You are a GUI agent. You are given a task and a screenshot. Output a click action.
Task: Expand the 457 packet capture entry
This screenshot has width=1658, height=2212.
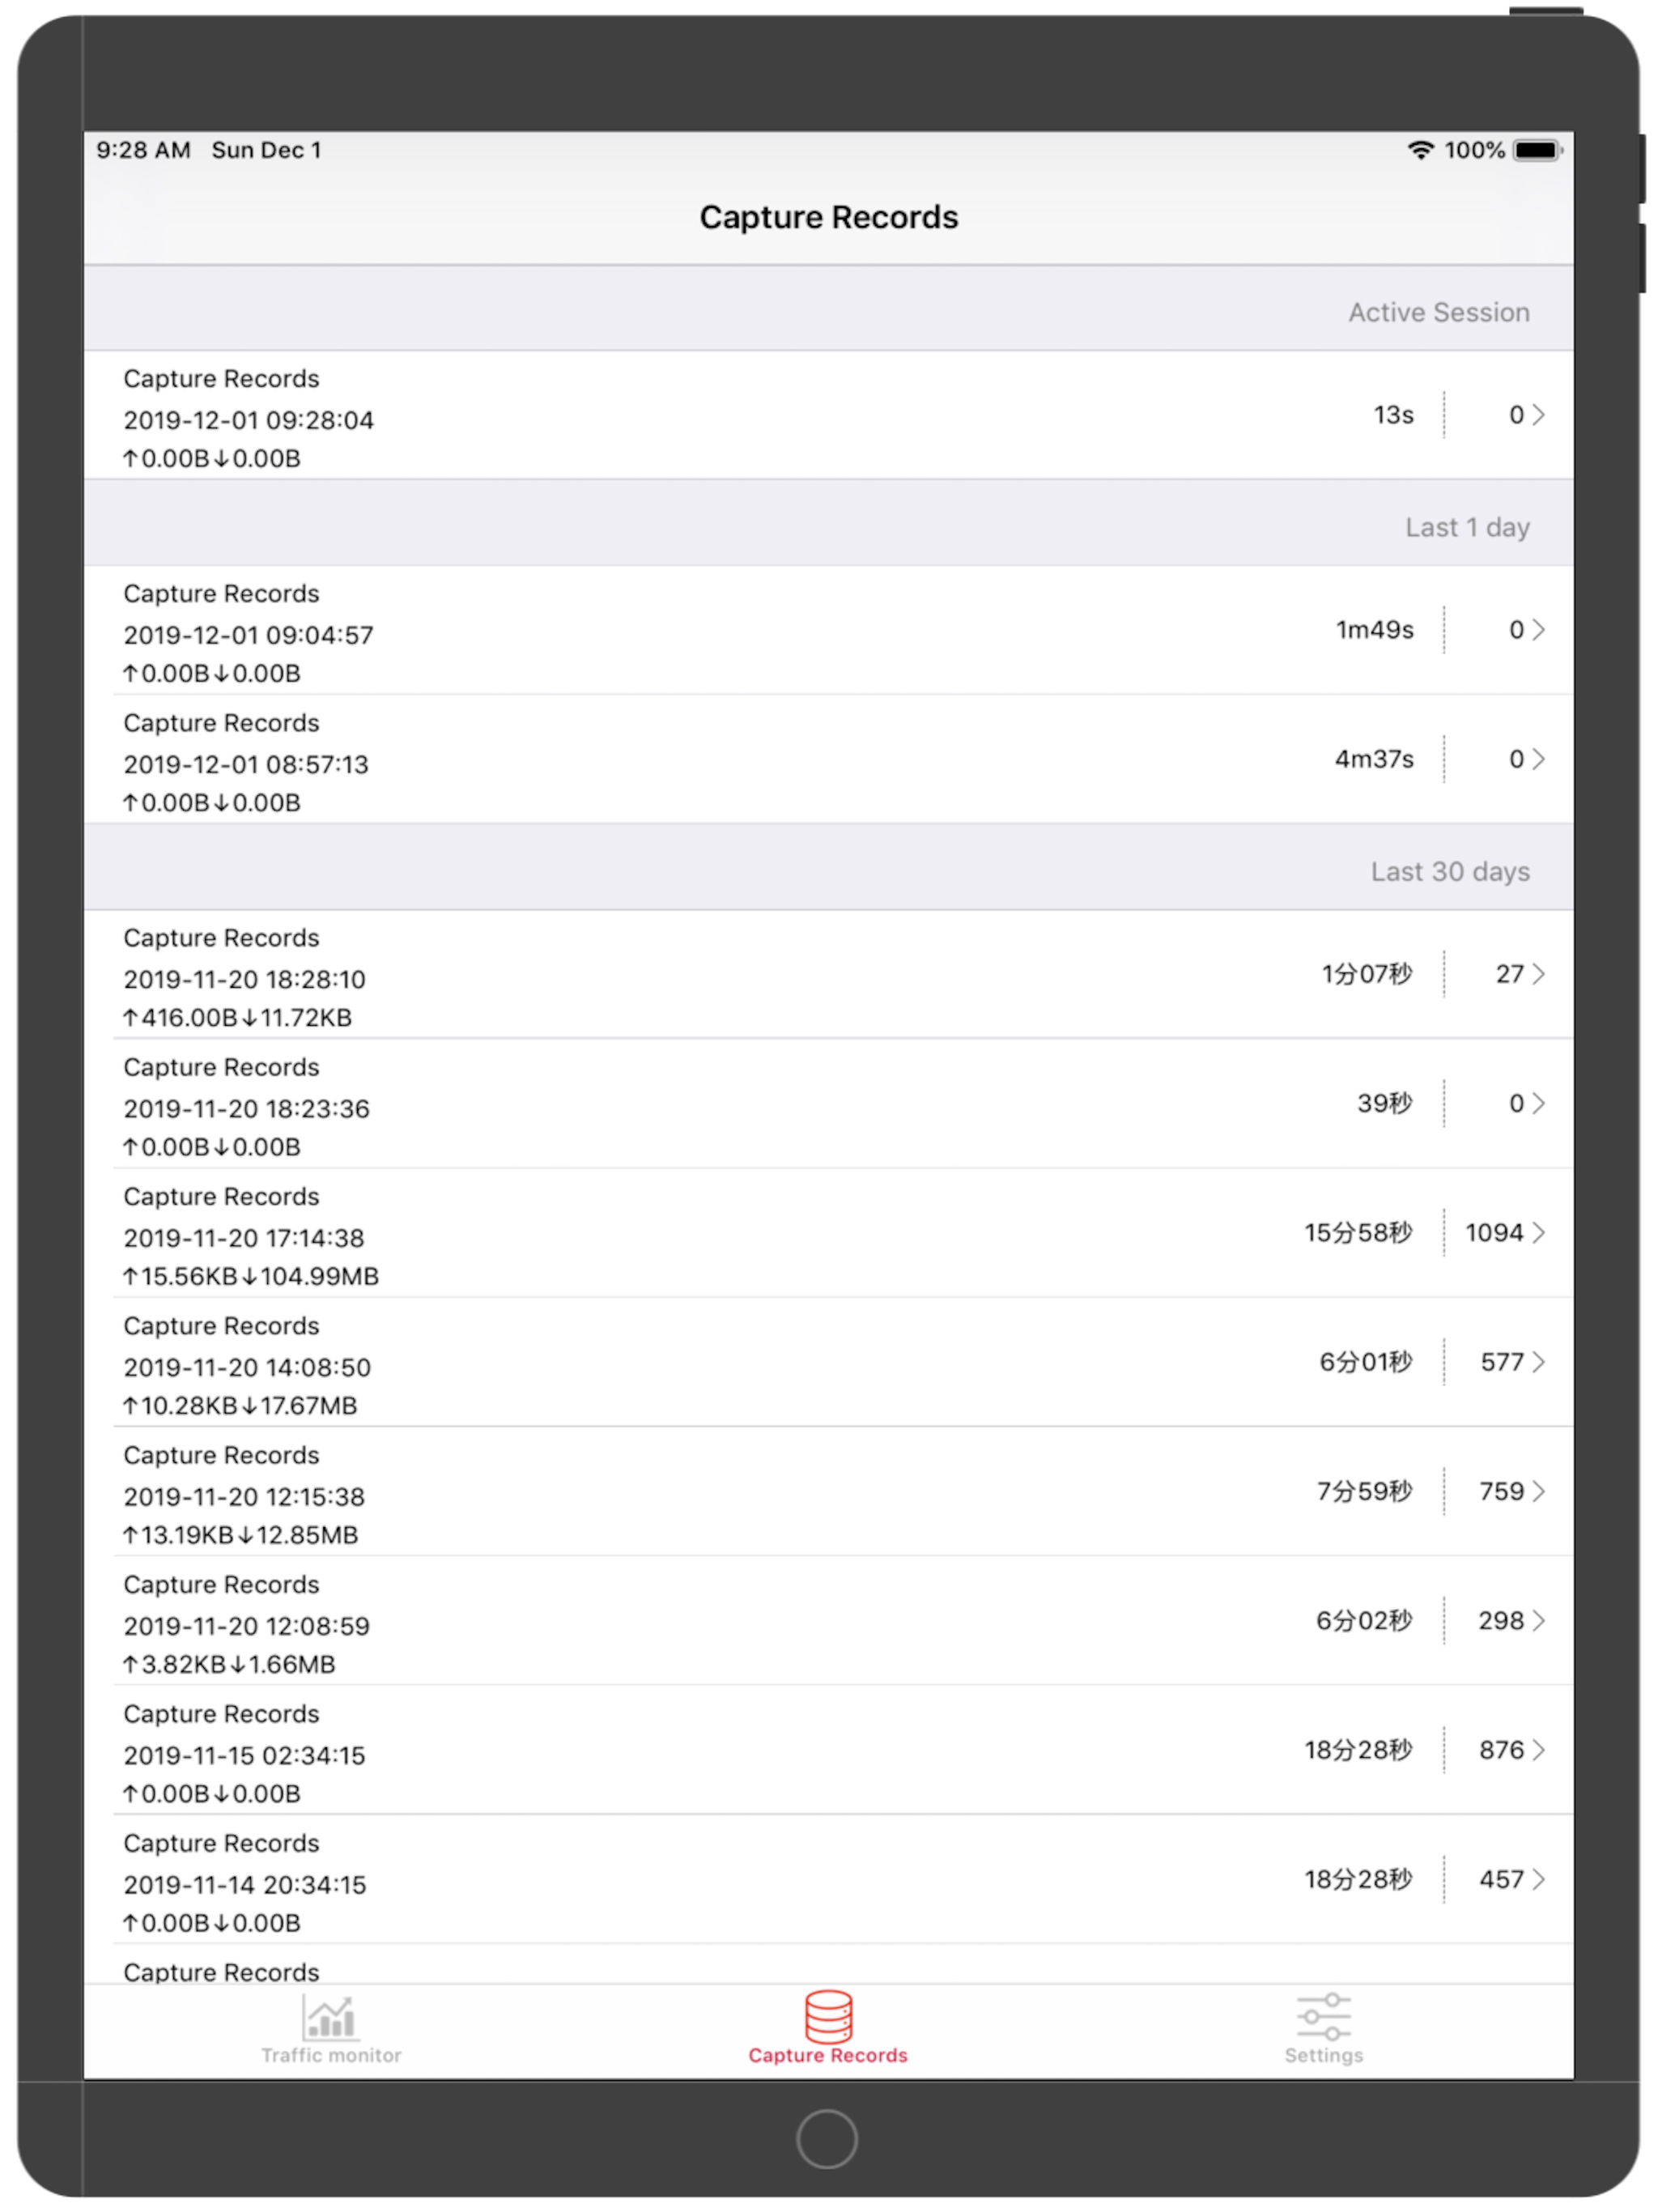point(1541,1880)
